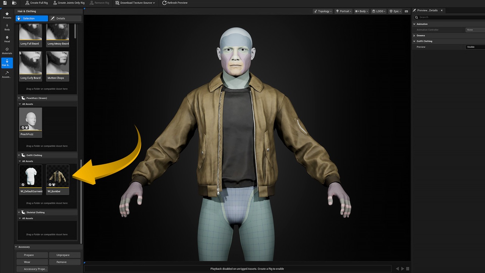The image size is (485, 273).
Task: Click Create Joints Only Rig
Action: pyautogui.click(x=68, y=3)
